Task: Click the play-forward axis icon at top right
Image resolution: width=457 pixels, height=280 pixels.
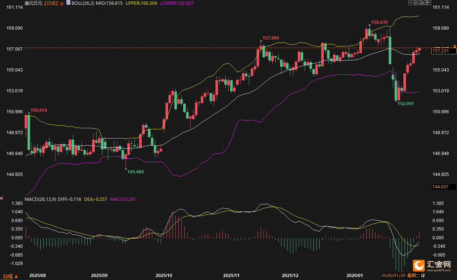Action: point(422,2)
